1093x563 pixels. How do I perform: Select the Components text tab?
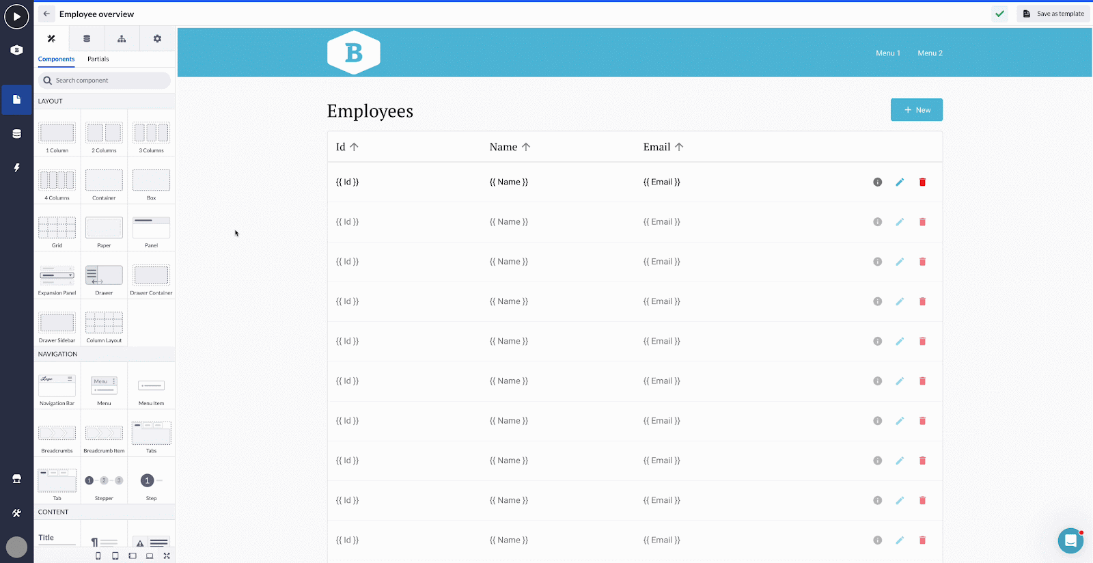click(56, 59)
